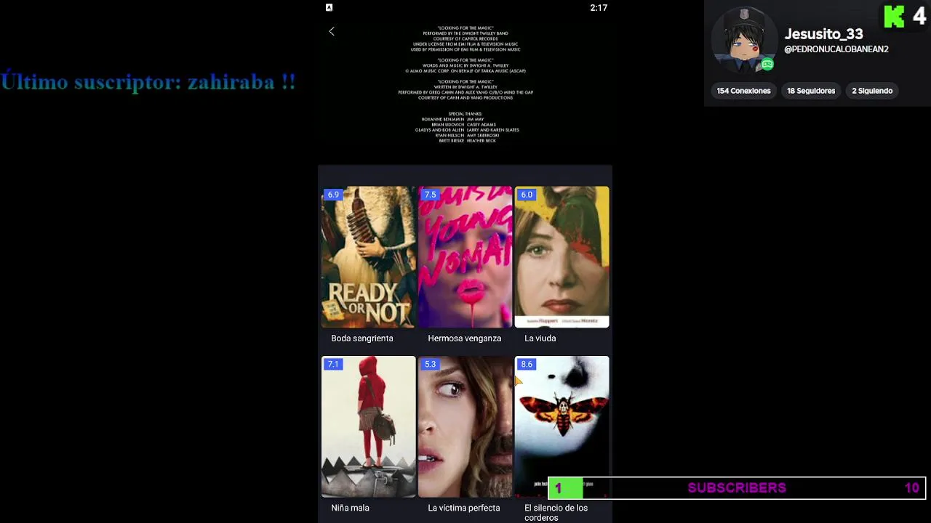Open the Niña mala movie poster
Image resolution: width=931 pixels, height=523 pixels.
tap(369, 427)
